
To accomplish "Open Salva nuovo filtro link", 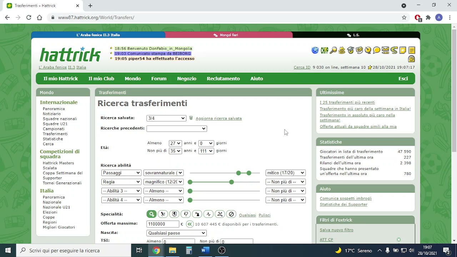I will pos(337,230).
